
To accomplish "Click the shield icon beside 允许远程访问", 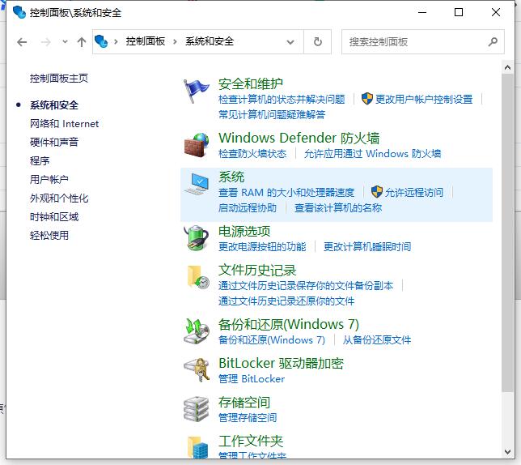I will click(376, 191).
